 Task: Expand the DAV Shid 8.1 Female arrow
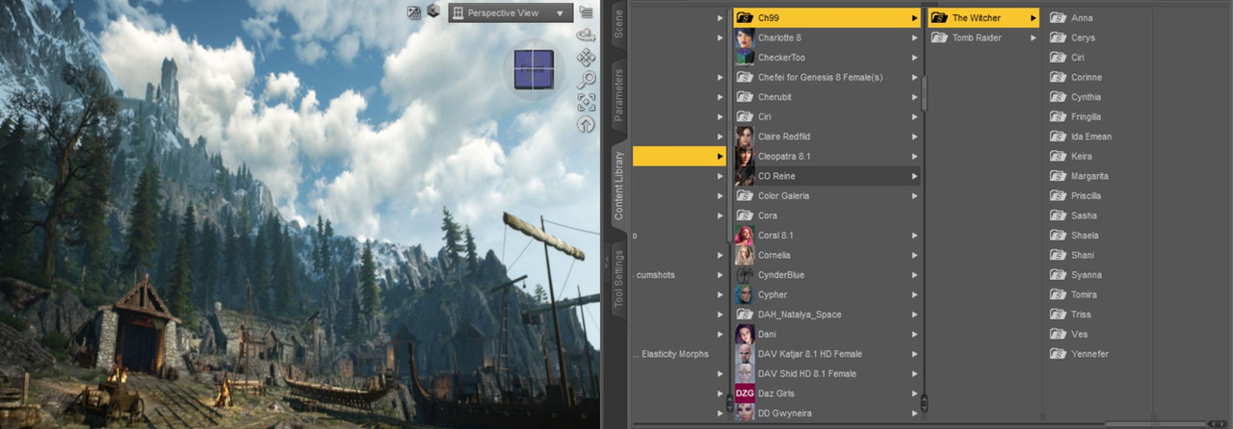point(914,373)
